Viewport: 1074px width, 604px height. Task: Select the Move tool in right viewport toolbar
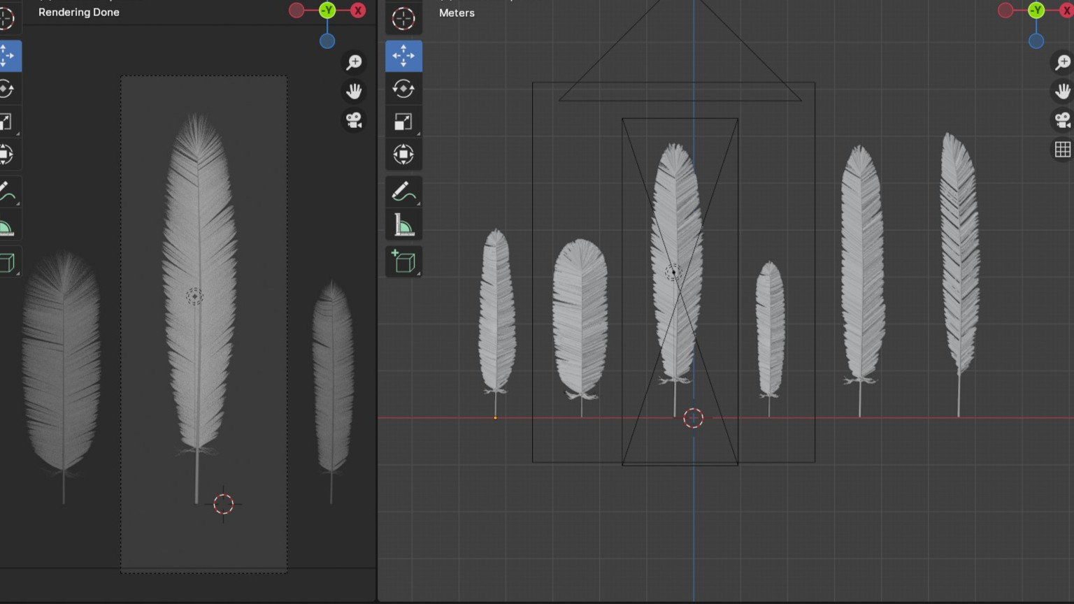pyautogui.click(x=403, y=56)
